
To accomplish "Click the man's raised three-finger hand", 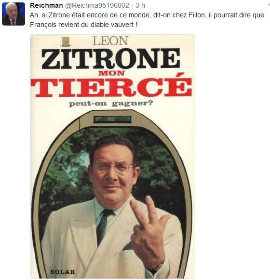I will pyautogui.click(x=148, y=229).
